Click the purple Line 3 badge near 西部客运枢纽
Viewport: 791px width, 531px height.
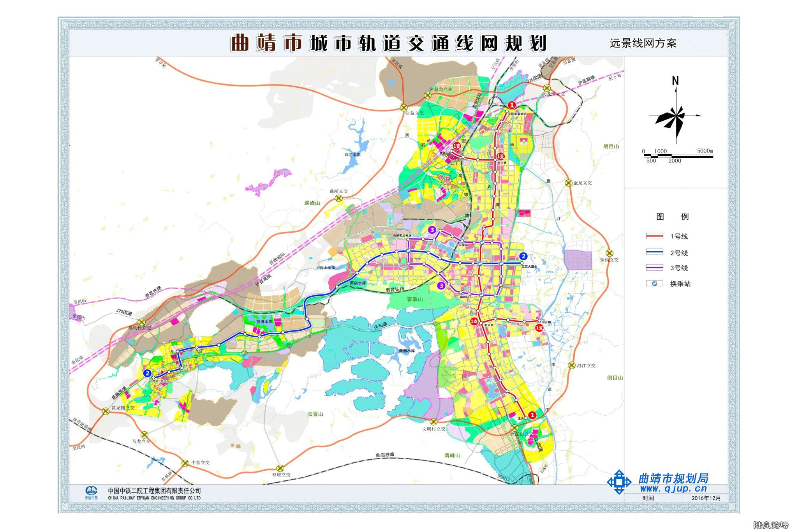pyautogui.click(x=432, y=230)
